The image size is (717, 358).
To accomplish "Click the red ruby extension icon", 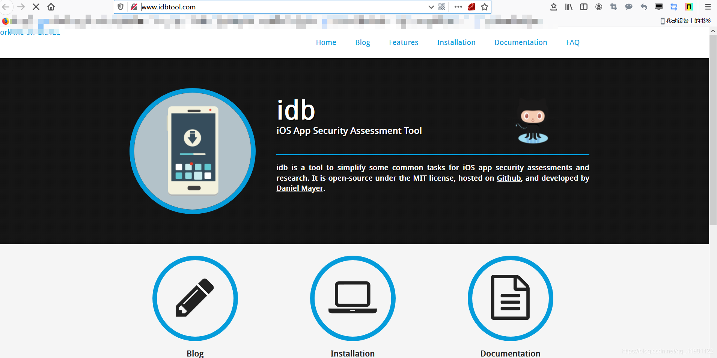I will 471,7.
